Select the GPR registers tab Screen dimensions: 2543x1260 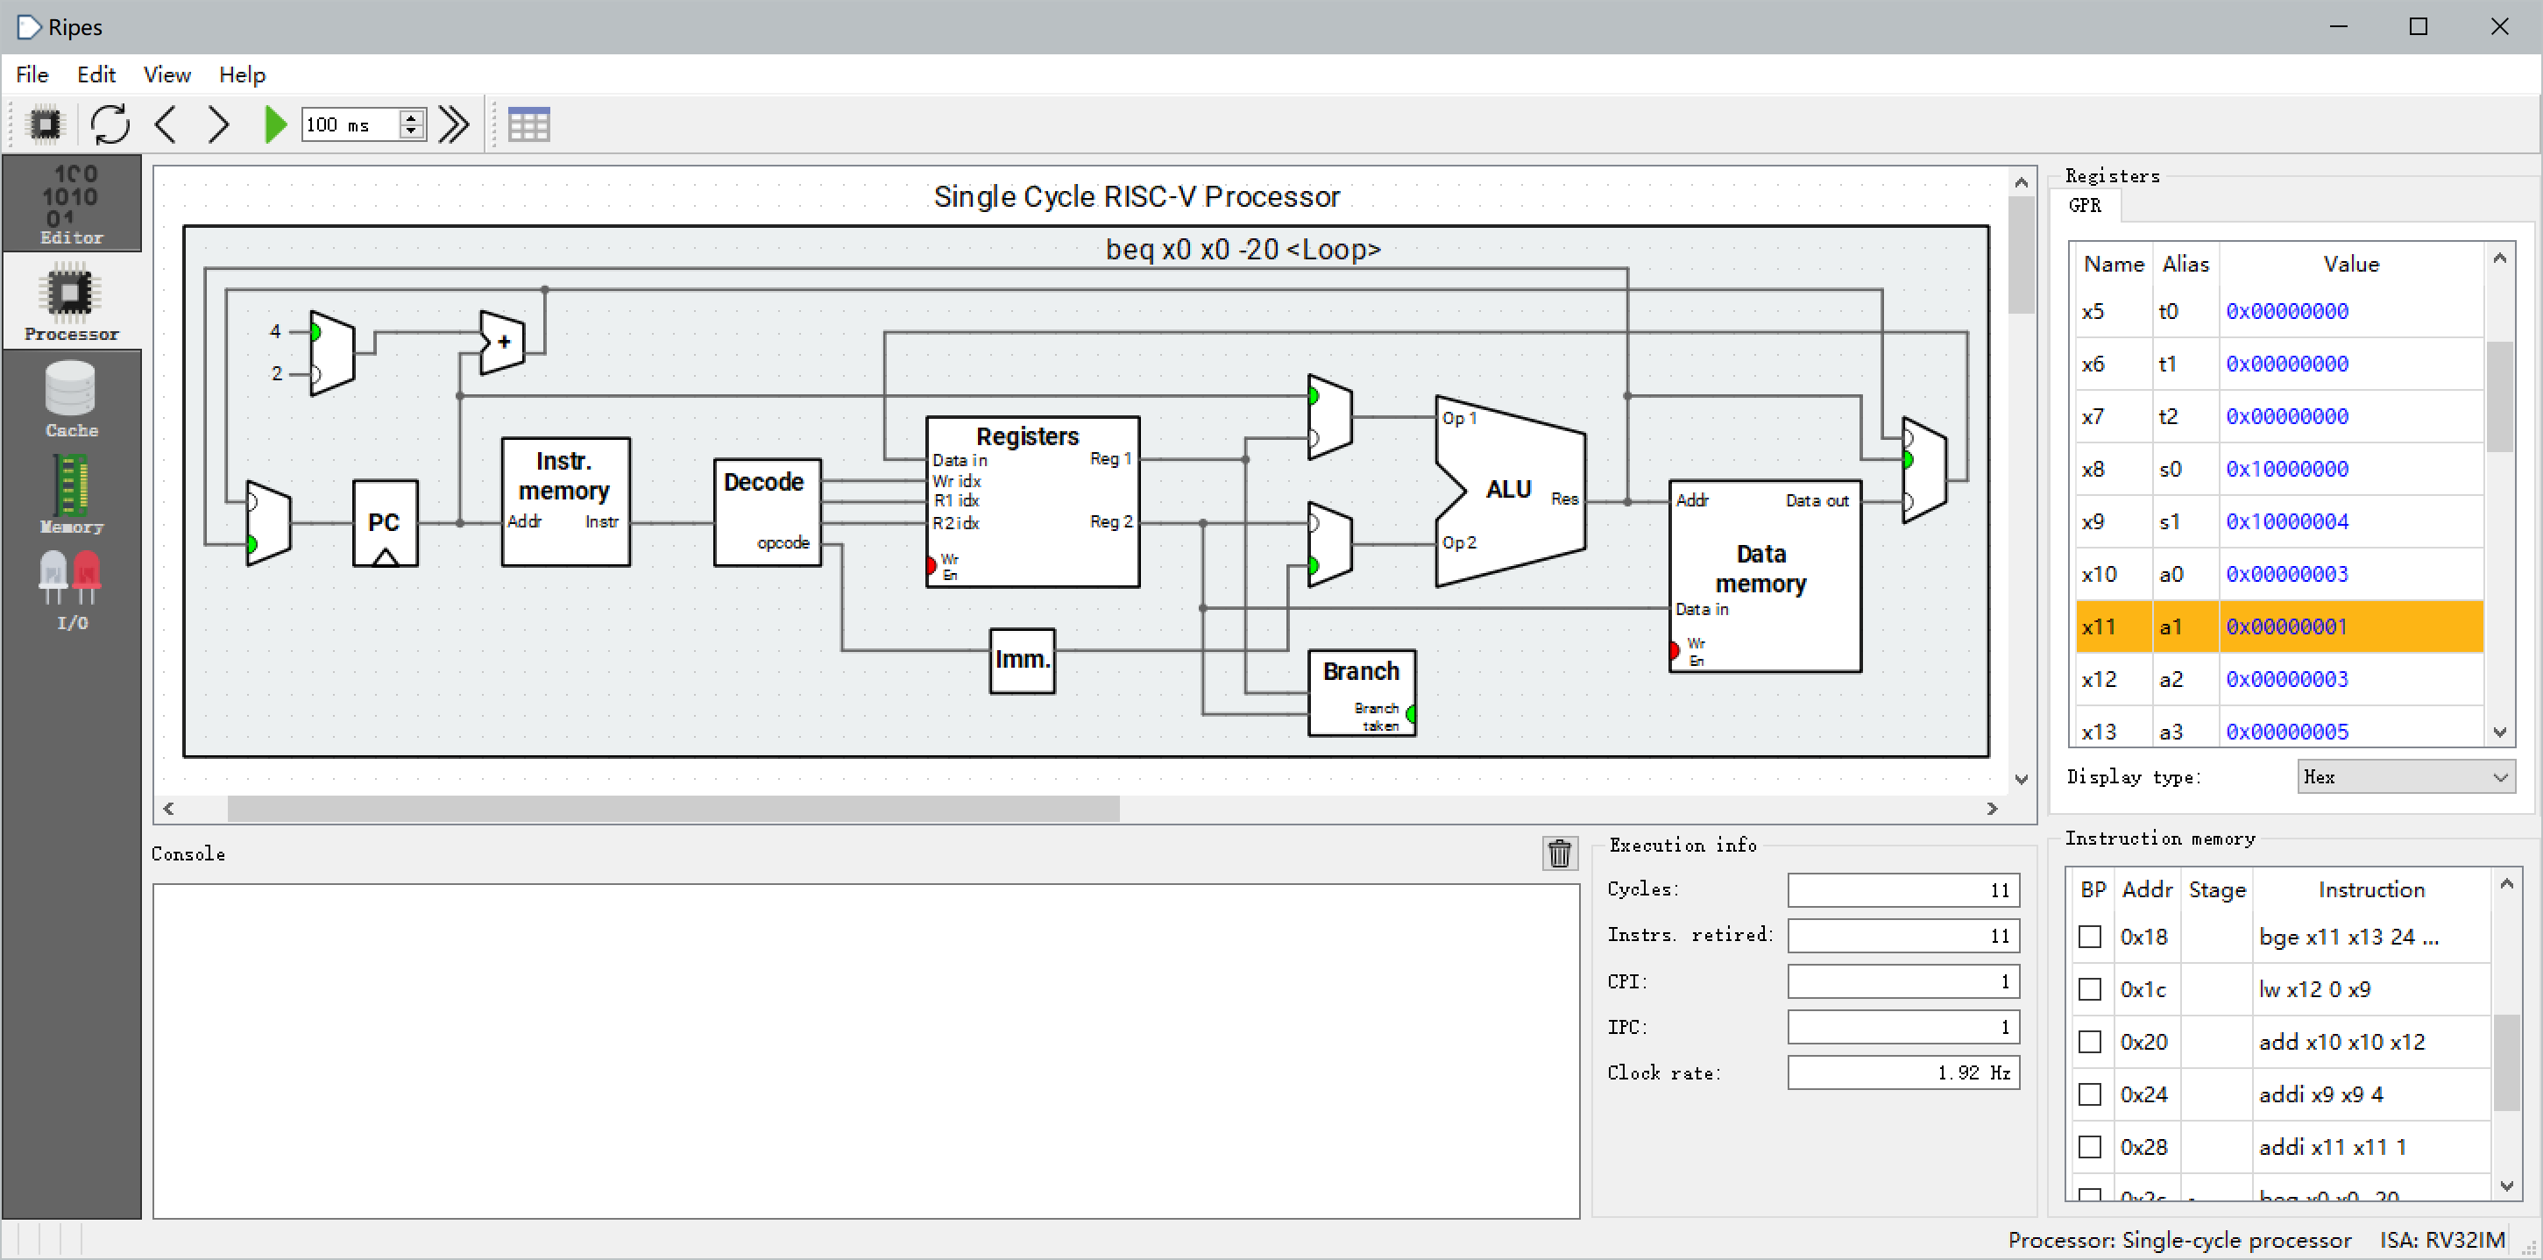coord(2085,205)
